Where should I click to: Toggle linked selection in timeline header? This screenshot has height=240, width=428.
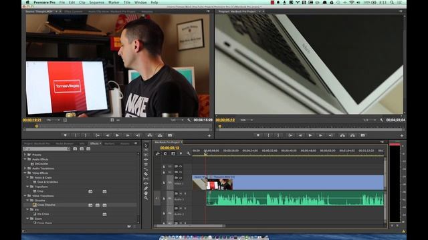point(173,154)
